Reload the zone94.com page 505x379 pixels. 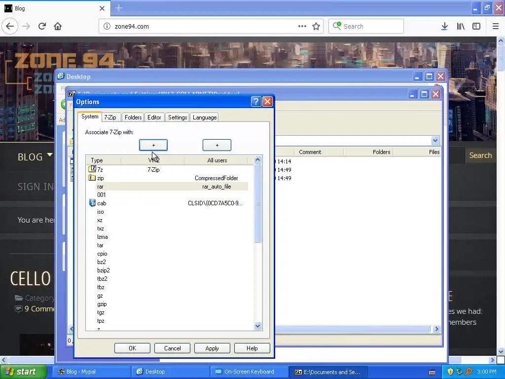coord(42,26)
